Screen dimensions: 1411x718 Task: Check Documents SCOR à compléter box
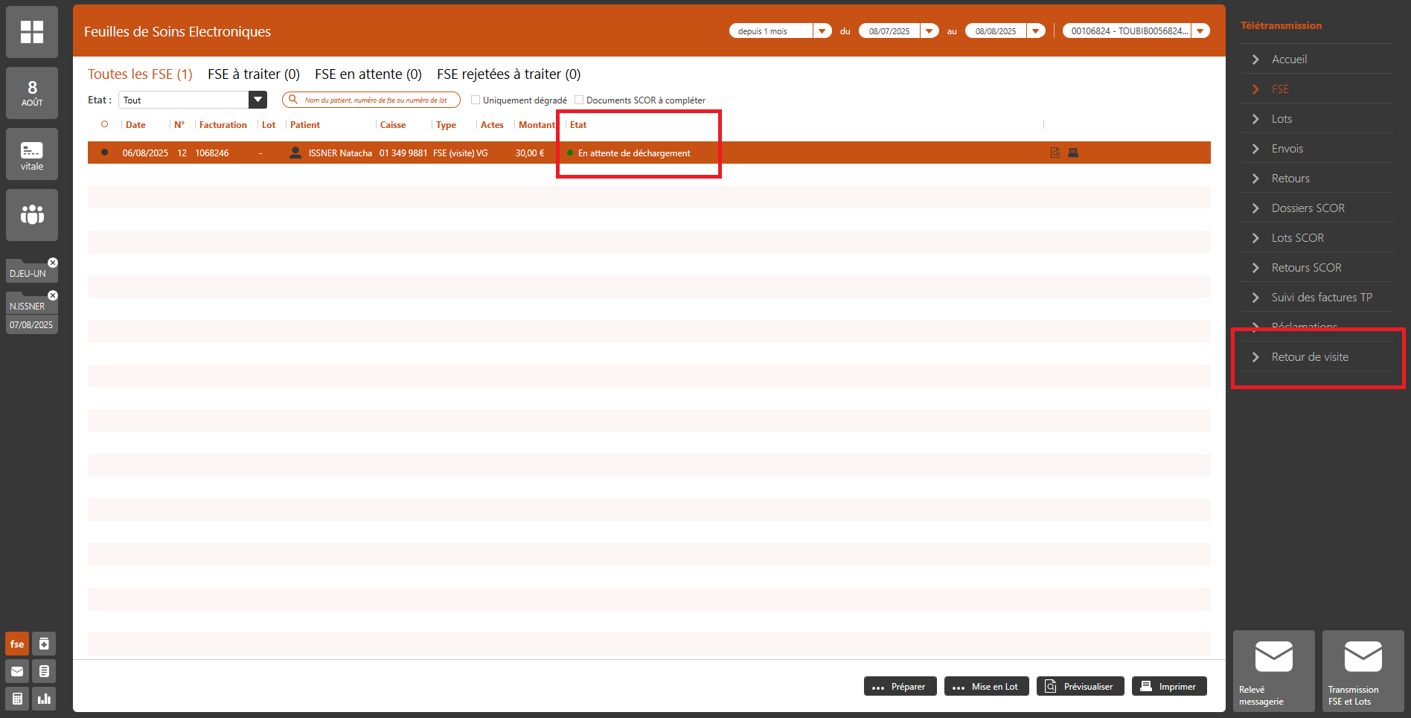click(x=579, y=100)
